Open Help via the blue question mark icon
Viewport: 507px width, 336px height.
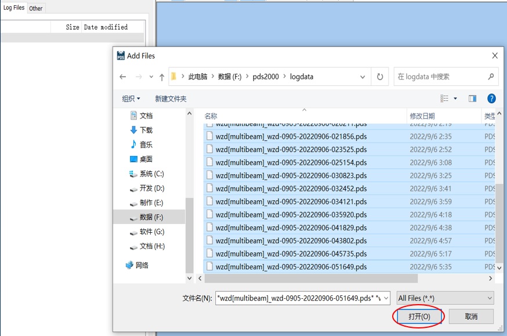point(491,98)
